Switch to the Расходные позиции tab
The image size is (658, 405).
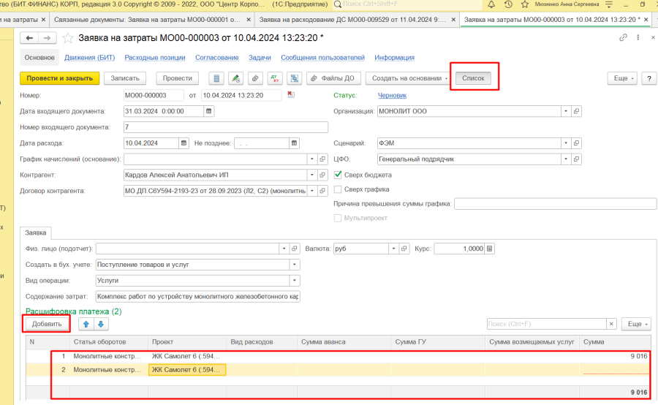[149, 57]
